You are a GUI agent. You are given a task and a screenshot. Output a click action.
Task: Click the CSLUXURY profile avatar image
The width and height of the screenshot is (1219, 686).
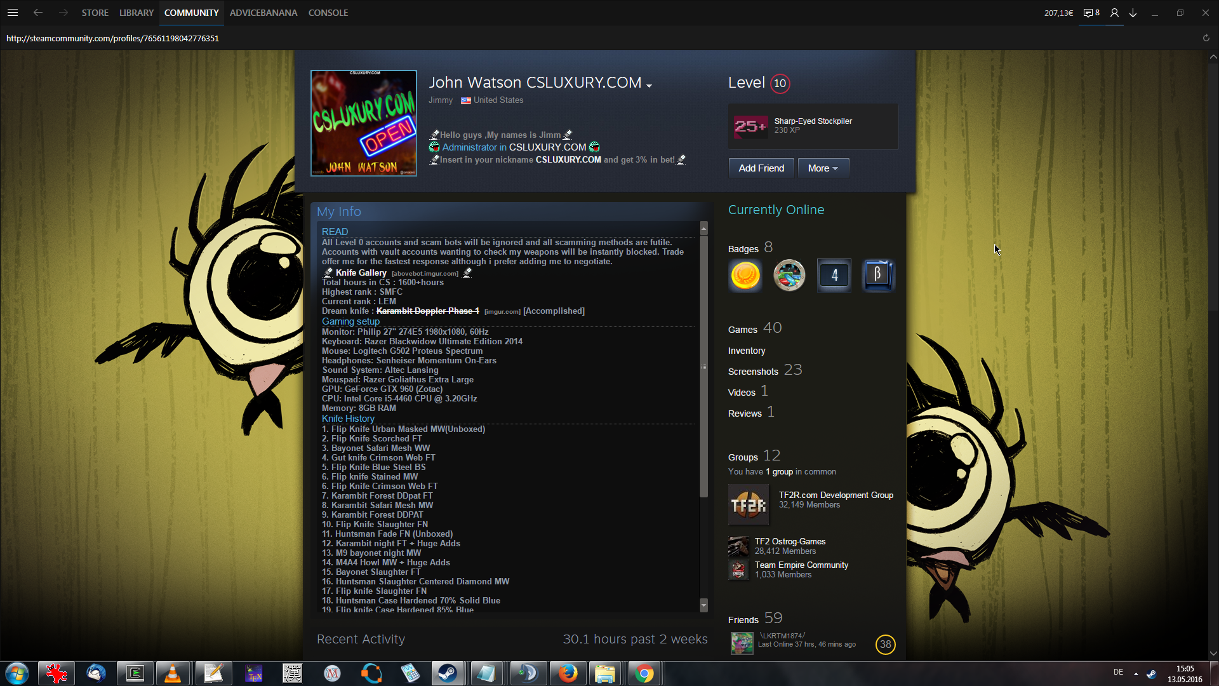[363, 123]
